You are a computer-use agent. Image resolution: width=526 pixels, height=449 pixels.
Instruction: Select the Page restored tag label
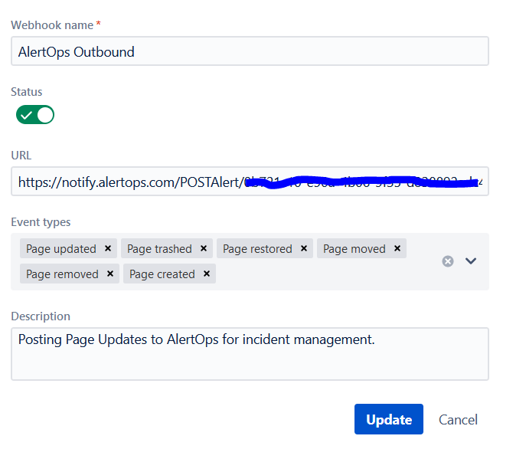click(x=257, y=249)
